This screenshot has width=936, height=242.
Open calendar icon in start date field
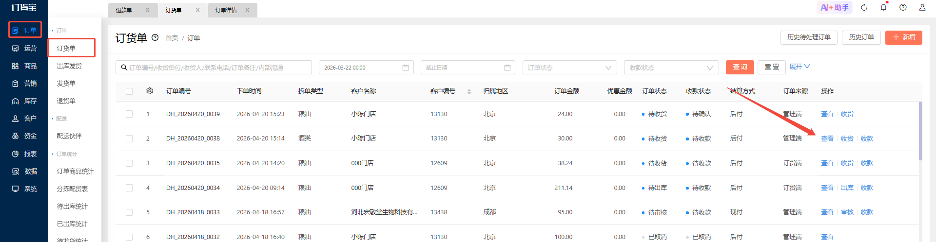[406, 68]
